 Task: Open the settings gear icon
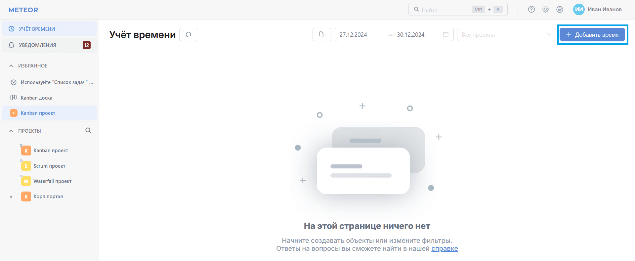[x=545, y=10]
